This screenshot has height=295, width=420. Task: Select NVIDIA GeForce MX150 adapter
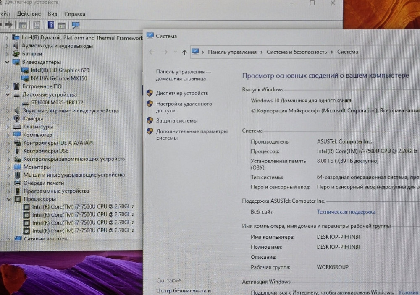(59, 78)
